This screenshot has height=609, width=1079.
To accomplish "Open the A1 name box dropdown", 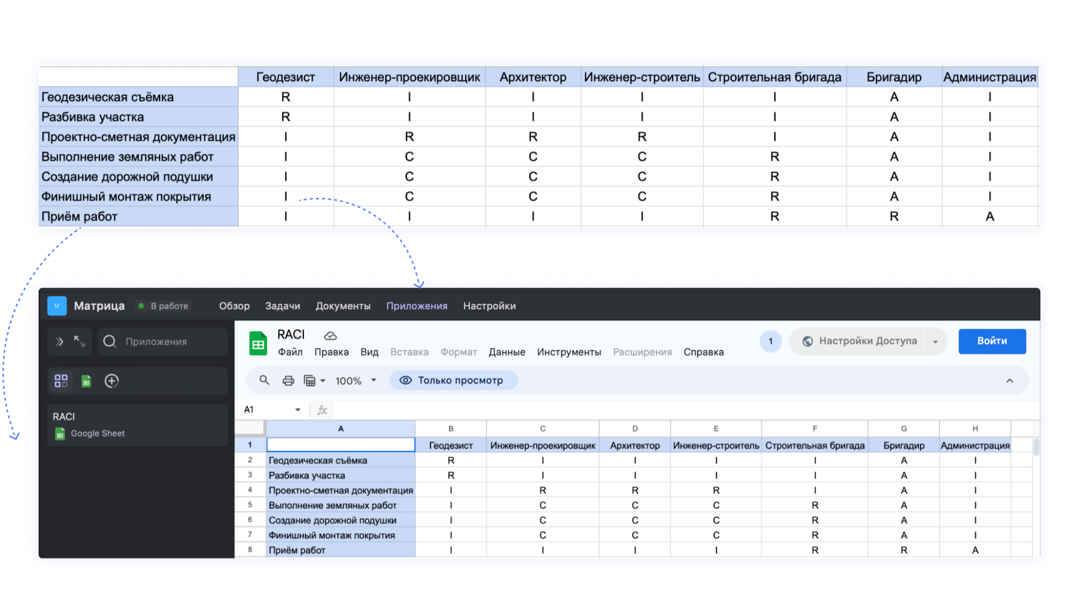I will click(x=298, y=410).
